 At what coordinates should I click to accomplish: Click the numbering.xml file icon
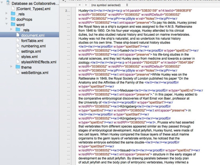tap(18, 46)
